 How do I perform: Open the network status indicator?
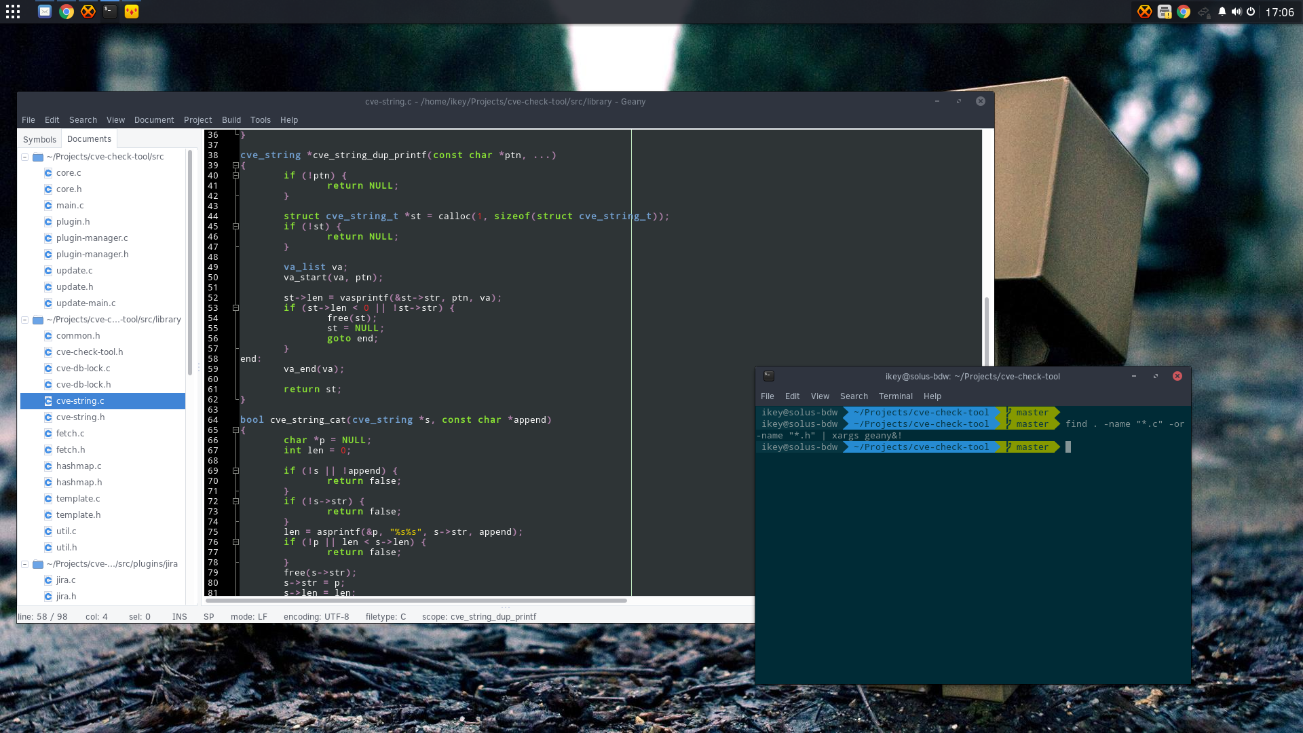pos(1204,12)
